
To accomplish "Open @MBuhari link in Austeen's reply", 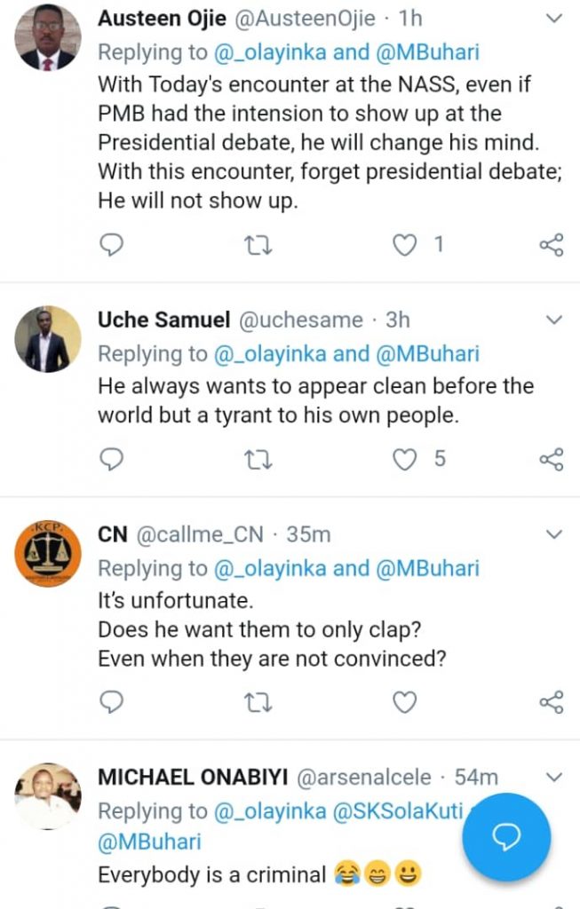I will 429,52.
